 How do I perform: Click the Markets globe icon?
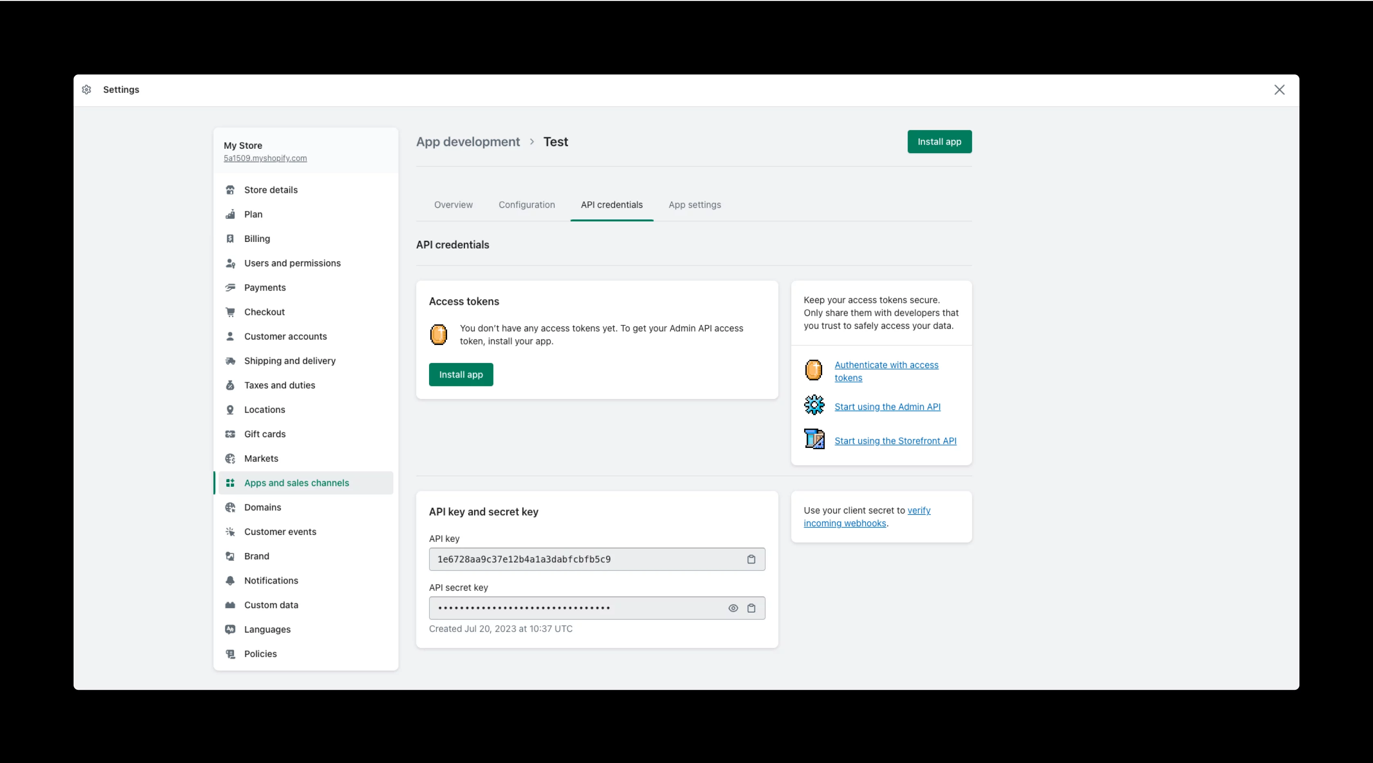(x=230, y=459)
